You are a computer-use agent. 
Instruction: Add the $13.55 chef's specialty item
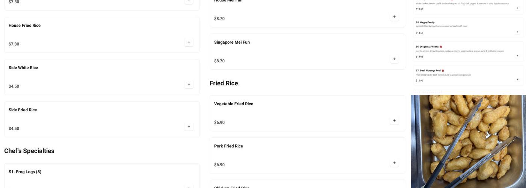click(517, 8)
